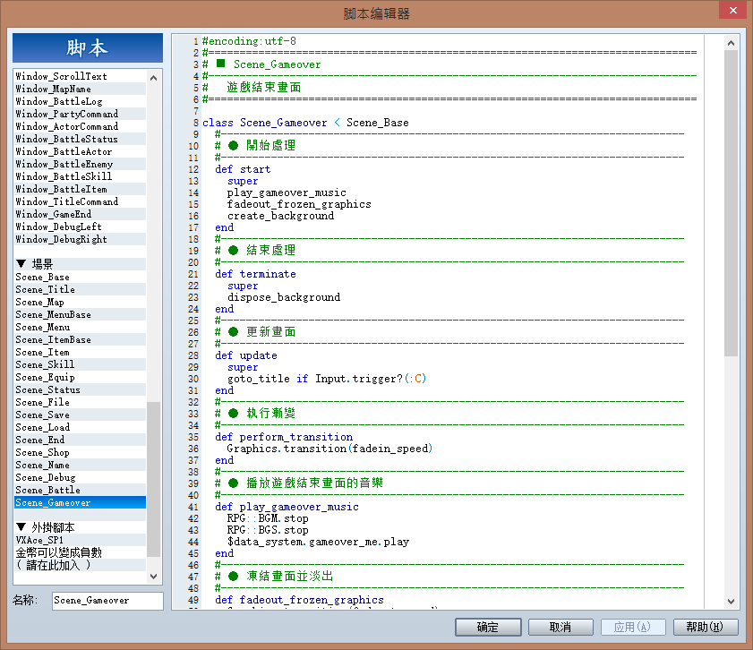The height and width of the screenshot is (650, 753).
Task: Select the ( 請在此加入 ) placeholder entry
Action: coord(81,565)
